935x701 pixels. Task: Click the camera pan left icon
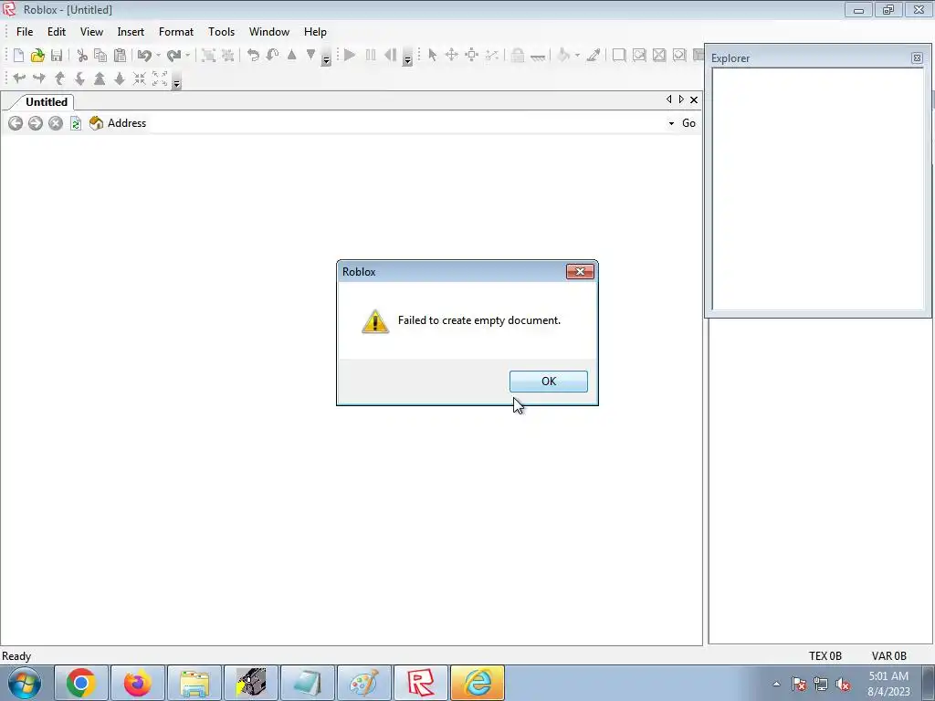tap(20, 78)
